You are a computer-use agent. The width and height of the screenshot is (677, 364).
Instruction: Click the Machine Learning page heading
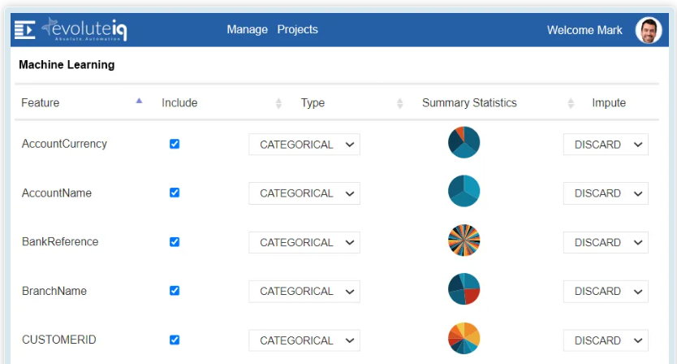(x=67, y=65)
